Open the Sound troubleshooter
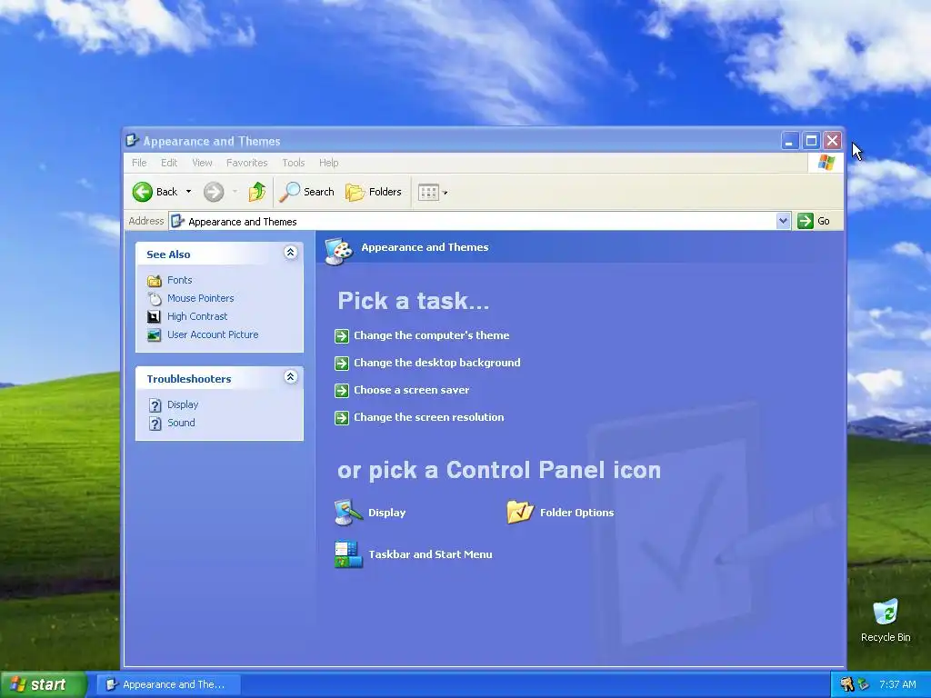The height and width of the screenshot is (698, 931). point(181,423)
